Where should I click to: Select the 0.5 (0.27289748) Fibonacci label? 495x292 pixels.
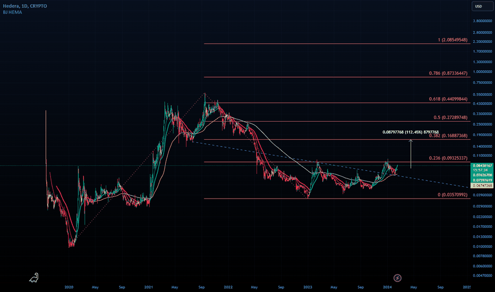(450, 117)
